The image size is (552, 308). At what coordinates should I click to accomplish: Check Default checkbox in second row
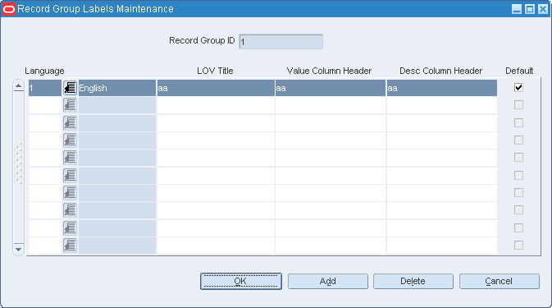[x=518, y=104]
